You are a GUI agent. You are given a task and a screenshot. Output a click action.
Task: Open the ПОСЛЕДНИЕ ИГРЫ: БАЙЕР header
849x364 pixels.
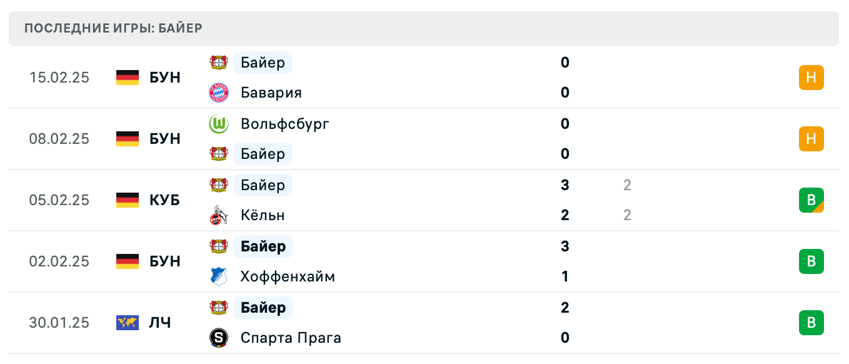click(x=113, y=28)
